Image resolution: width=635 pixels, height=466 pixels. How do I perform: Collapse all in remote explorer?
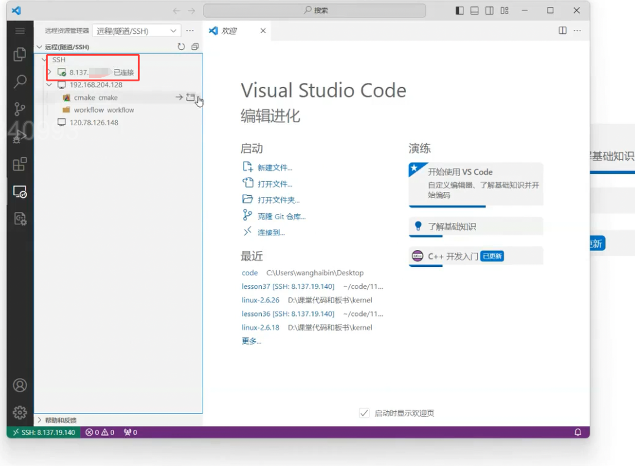[195, 47]
